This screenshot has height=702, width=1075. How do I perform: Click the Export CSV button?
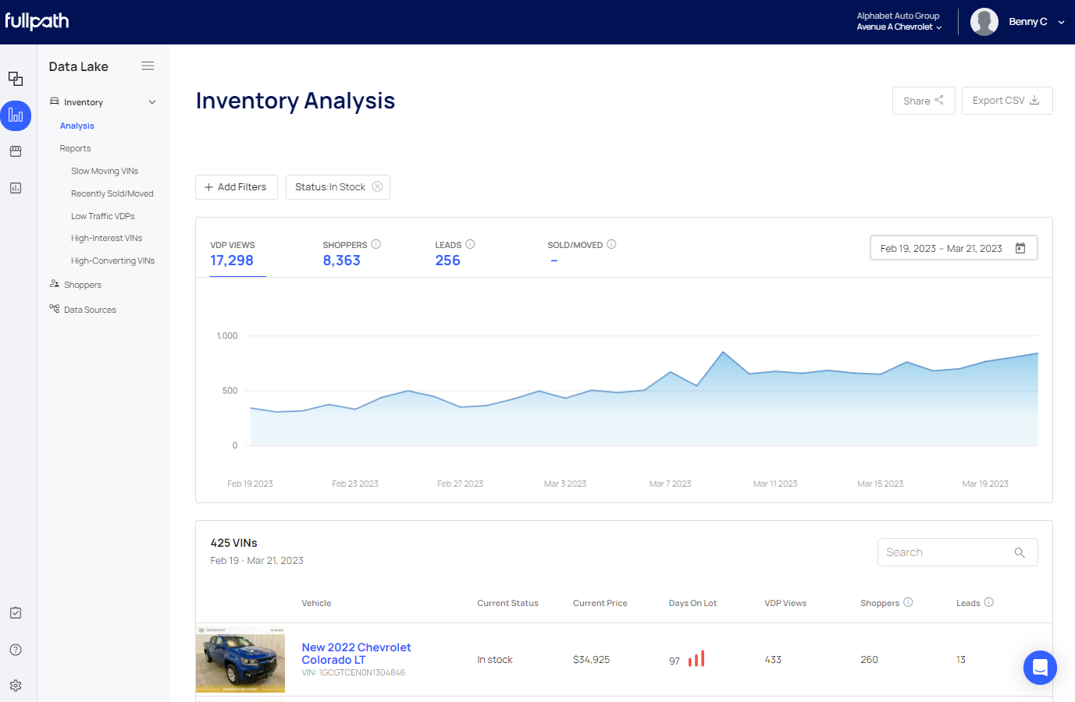(1006, 101)
